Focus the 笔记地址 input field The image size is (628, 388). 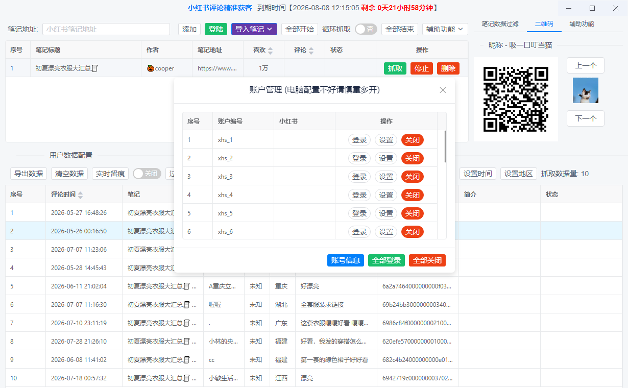click(x=106, y=29)
